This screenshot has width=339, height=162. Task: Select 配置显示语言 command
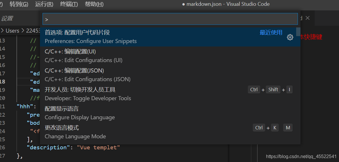click(170, 113)
